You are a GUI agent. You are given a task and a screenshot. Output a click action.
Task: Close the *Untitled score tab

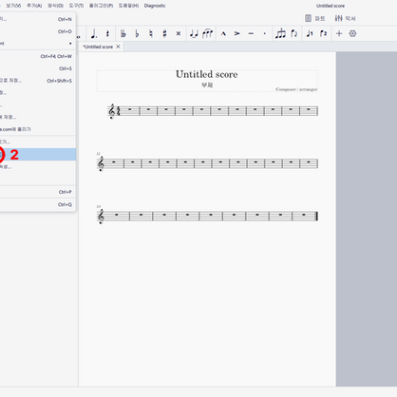click(x=118, y=47)
